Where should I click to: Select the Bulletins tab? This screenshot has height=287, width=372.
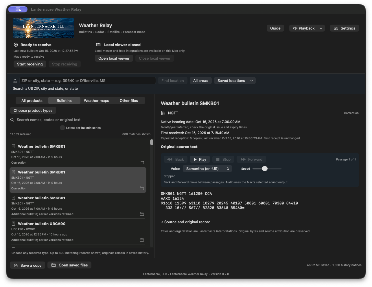tap(64, 100)
